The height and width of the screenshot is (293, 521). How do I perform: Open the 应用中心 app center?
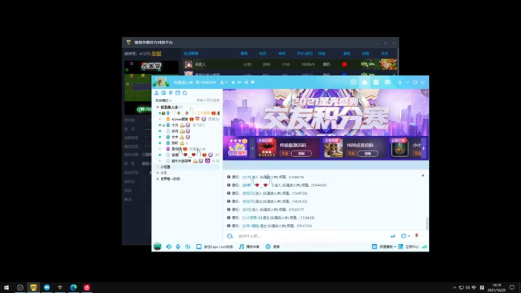408,247
